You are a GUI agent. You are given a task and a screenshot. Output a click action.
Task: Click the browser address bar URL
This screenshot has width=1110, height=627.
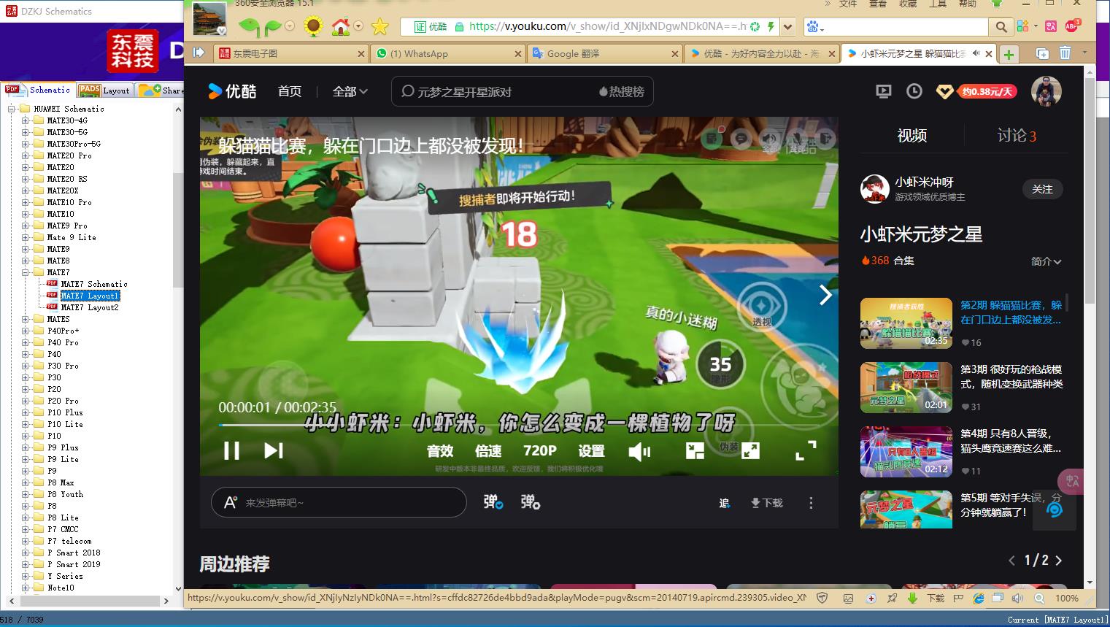point(607,26)
